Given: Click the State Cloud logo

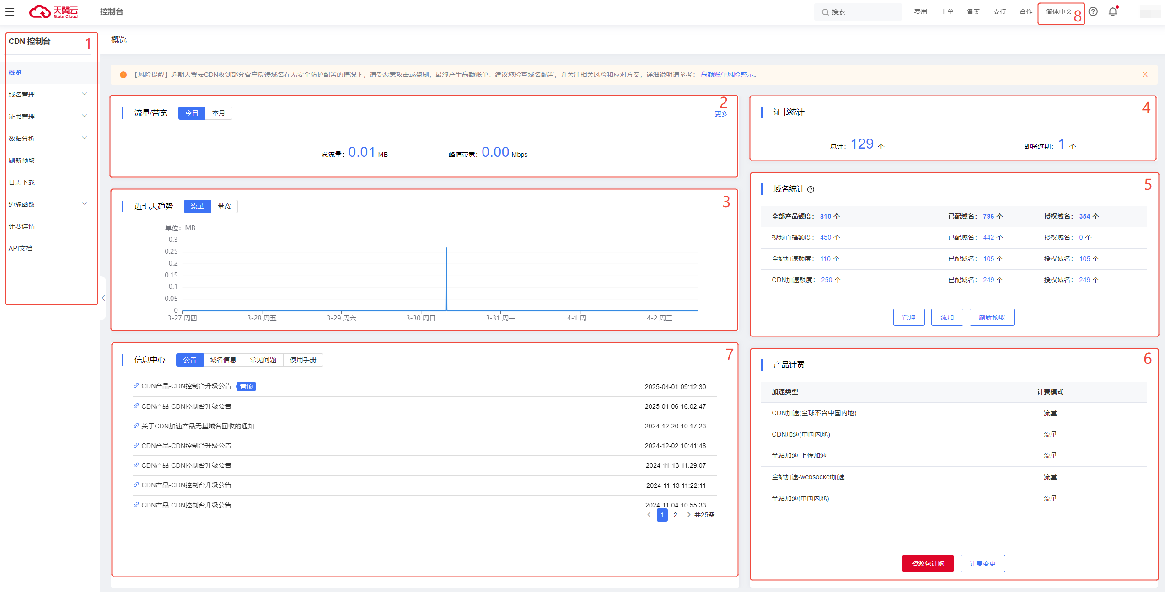Looking at the screenshot, I should 54,12.
